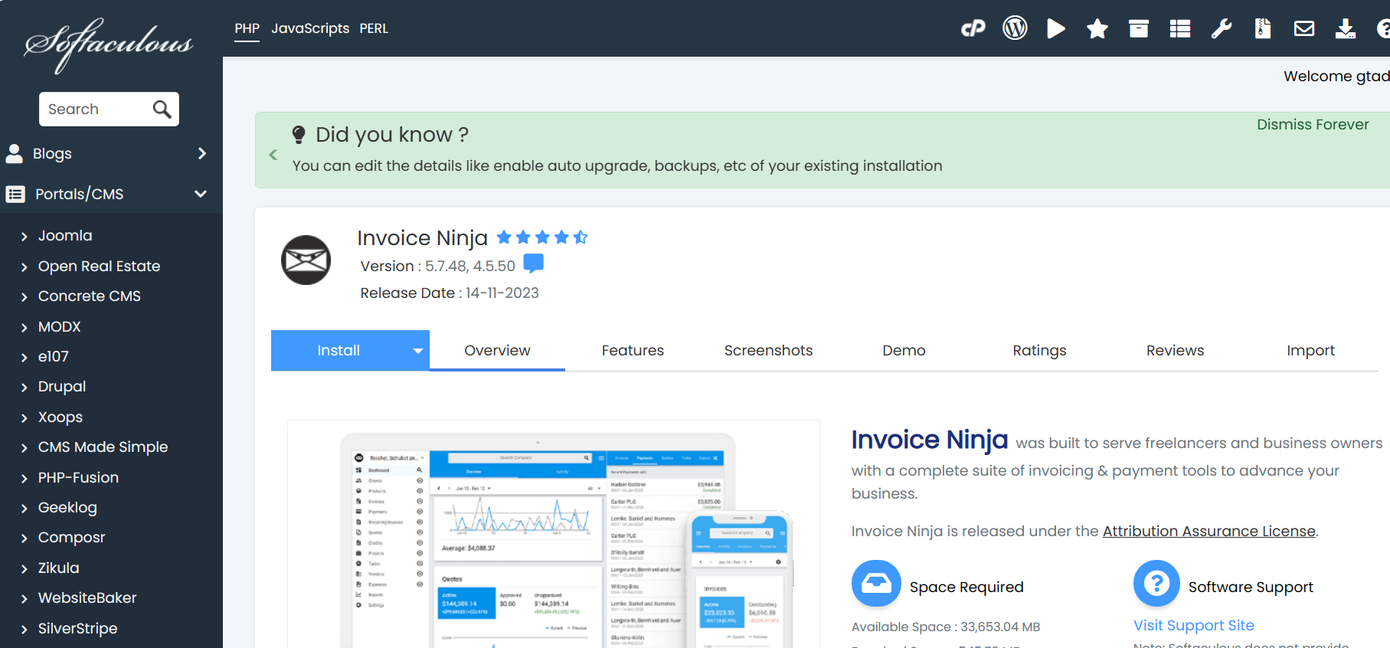
Task: Open the Import tab
Action: [1310, 351]
